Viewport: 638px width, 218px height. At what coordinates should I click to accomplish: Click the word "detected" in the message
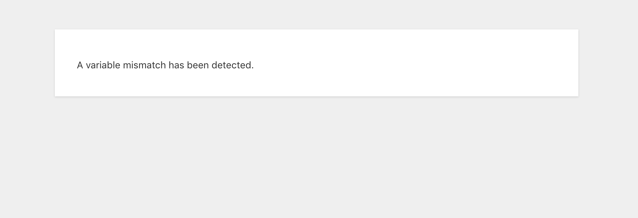coord(231,65)
